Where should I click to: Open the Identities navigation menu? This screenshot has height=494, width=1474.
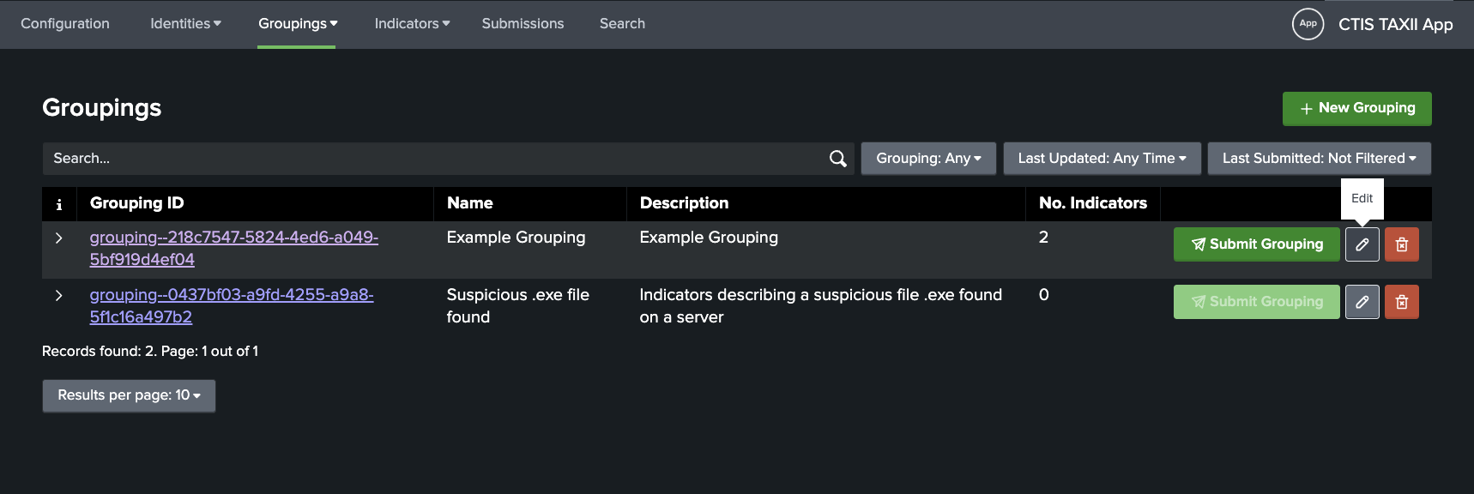[185, 24]
